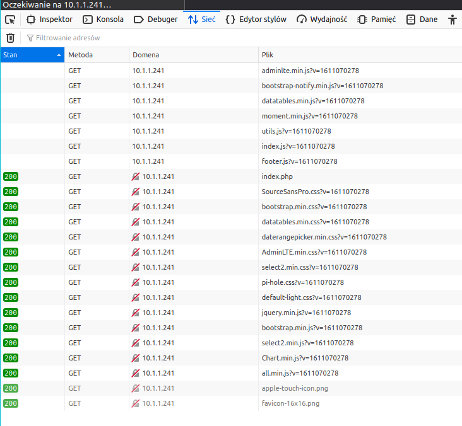Select the utils.js request row
The height and width of the screenshot is (426, 462).
click(x=231, y=131)
